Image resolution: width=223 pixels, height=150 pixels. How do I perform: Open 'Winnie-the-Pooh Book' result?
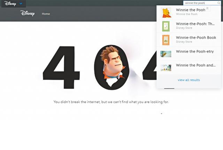[189, 40]
